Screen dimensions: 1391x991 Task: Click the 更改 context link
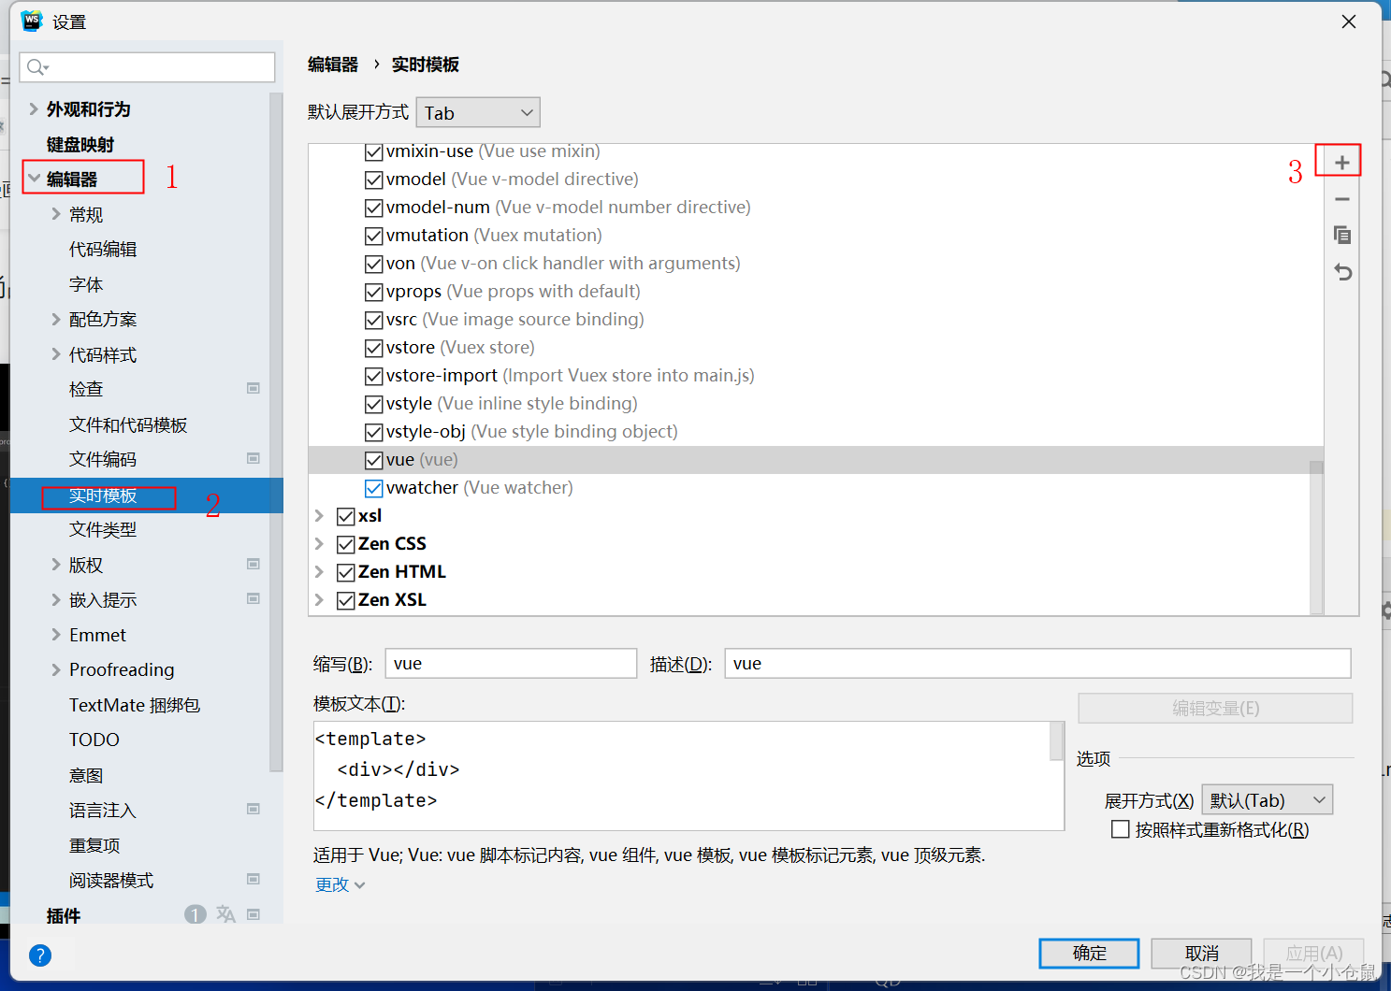tap(340, 884)
